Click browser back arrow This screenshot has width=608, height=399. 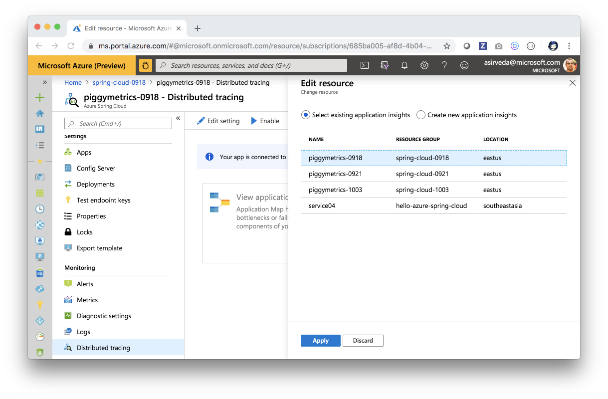39,46
